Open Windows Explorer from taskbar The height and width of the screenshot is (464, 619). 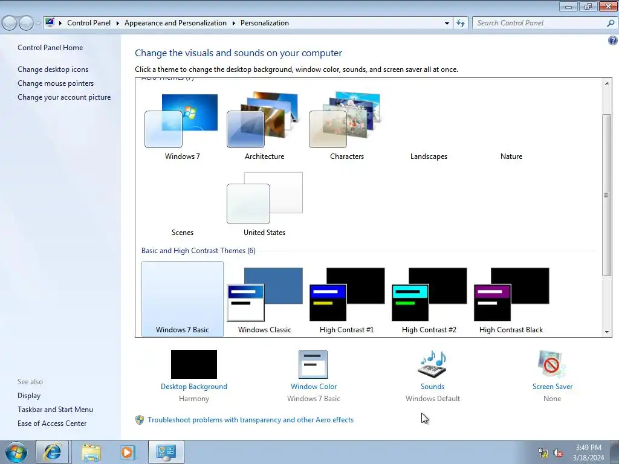pyautogui.click(x=91, y=452)
